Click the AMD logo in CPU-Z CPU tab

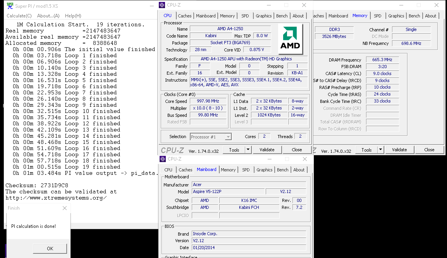click(x=290, y=38)
